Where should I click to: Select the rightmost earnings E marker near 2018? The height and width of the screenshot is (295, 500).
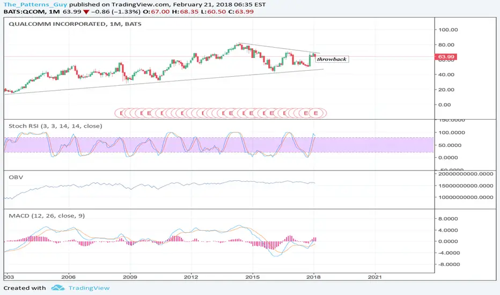click(316, 113)
